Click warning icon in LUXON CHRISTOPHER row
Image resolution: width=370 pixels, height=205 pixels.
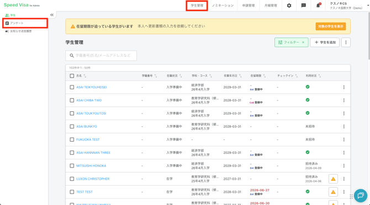(x=333, y=179)
